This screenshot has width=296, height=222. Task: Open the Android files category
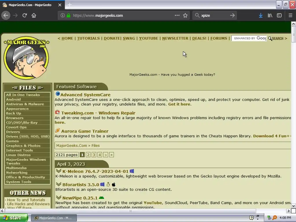tap(13, 99)
